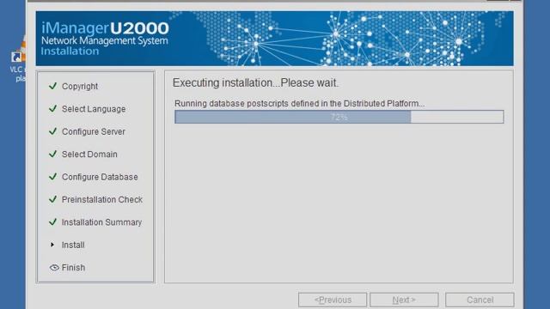Click the Copyright step checkmark icon

[x=52, y=86]
